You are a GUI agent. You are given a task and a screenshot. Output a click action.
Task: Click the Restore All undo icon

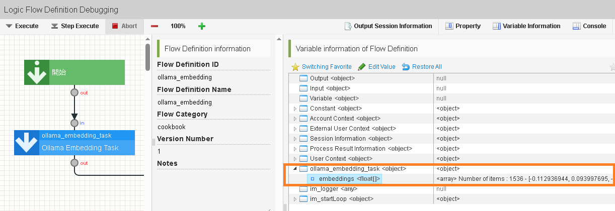tap(406, 67)
